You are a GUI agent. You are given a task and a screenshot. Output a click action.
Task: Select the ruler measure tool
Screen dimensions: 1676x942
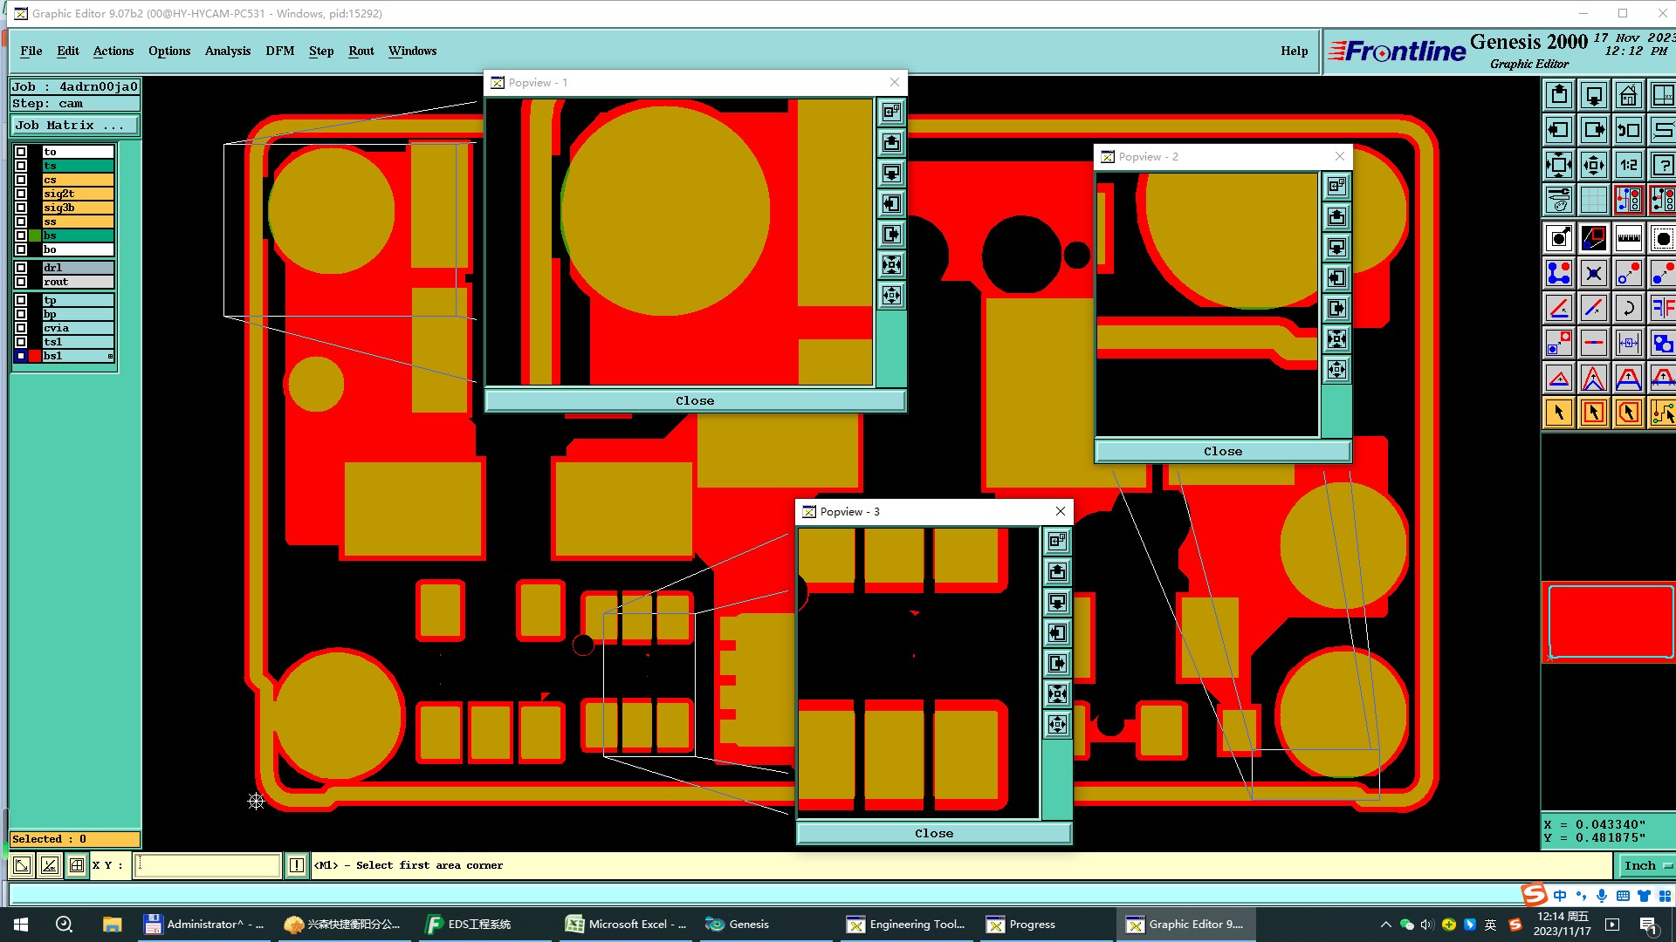[1628, 238]
